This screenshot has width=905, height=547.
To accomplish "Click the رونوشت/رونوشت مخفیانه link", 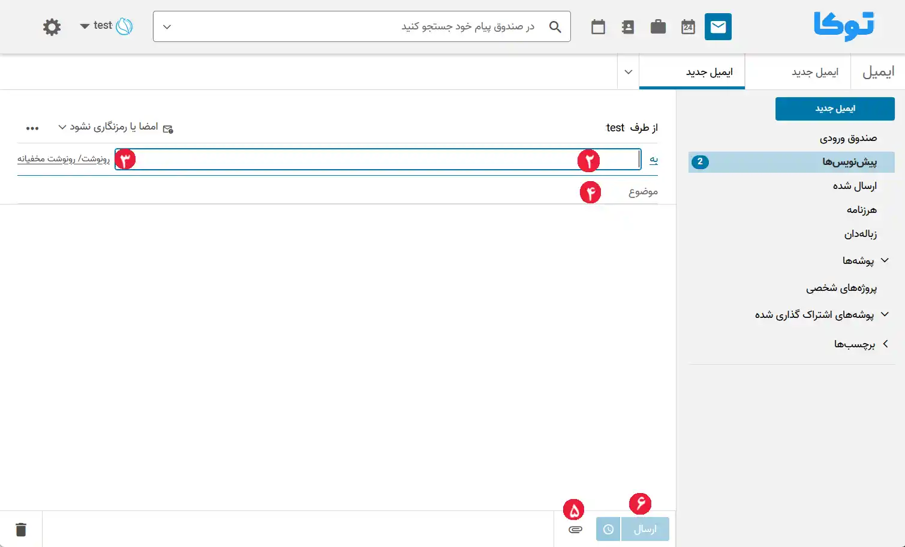I will (64, 159).
